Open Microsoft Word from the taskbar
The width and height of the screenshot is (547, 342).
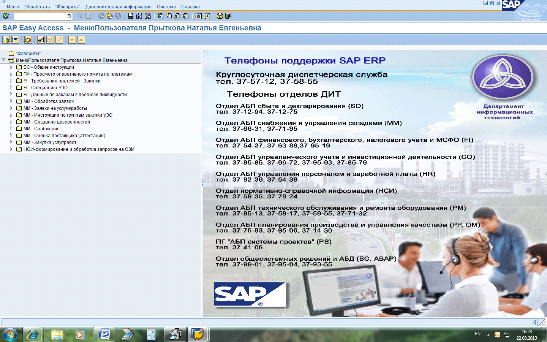(104, 334)
